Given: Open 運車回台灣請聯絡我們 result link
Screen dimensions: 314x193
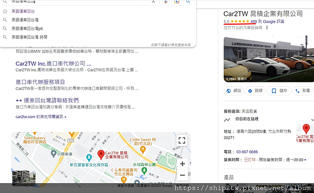Looking at the screenshot, I should click(47, 100).
